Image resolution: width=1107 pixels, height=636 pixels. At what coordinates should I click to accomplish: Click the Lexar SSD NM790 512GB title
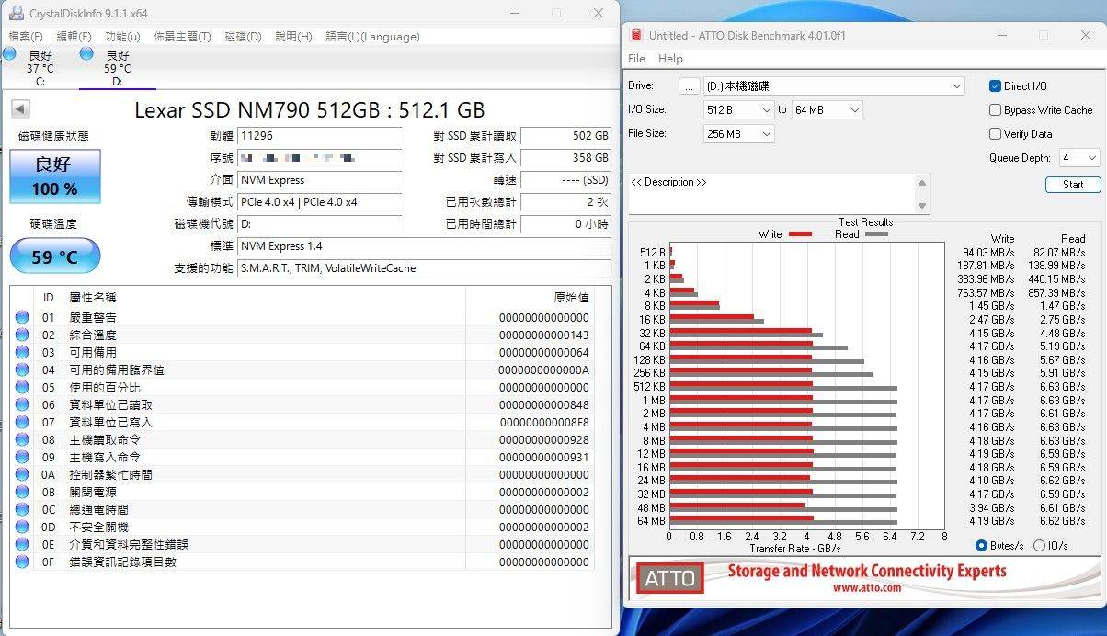click(310, 109)
